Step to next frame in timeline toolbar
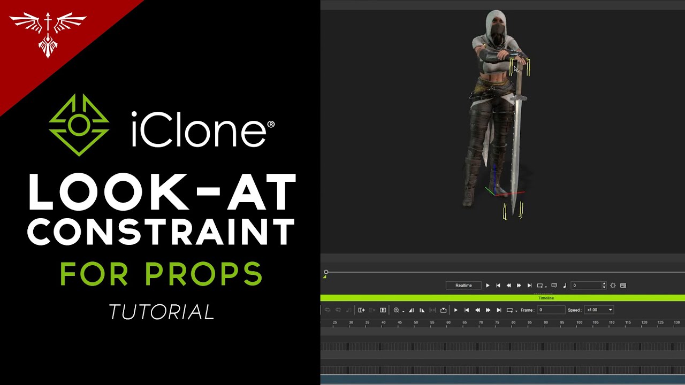685x385 pixels. tap(488, 310)
